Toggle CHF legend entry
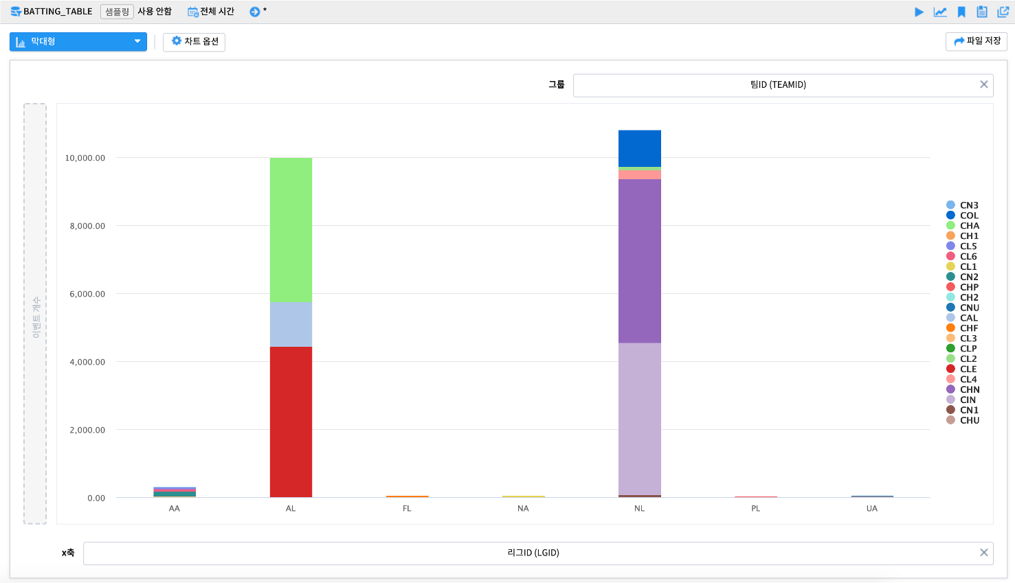Screen dimensions: 1015x583 click(963, 328)
